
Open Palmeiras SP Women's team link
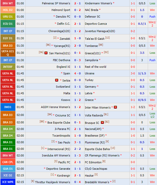56,3
